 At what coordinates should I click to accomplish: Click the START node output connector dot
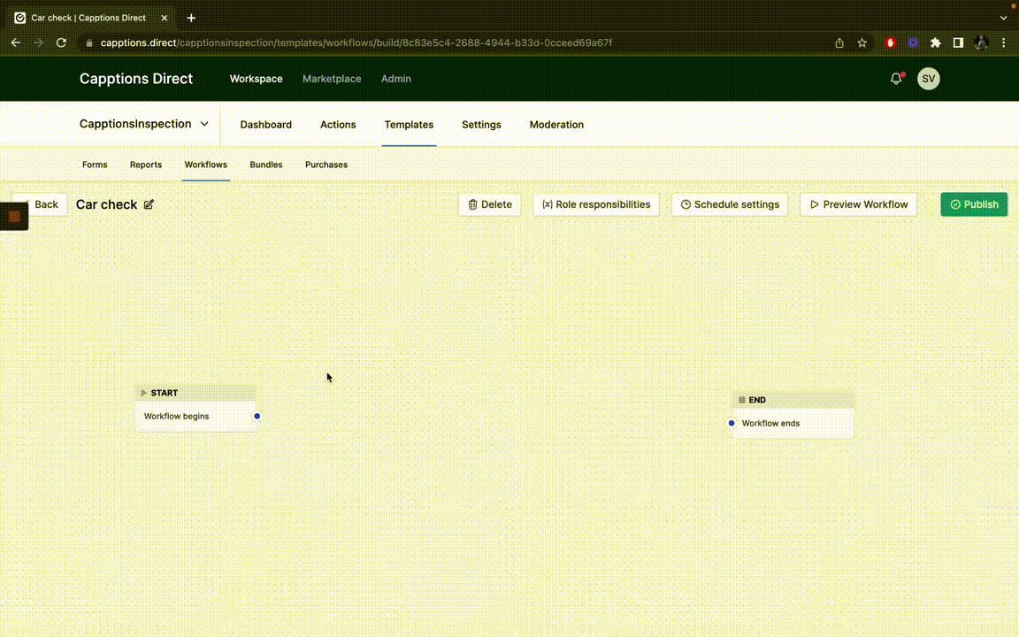257,416
